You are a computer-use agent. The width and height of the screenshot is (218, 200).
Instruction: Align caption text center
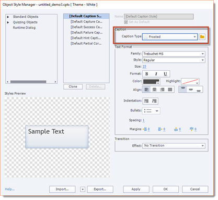[x=154, y=90]
